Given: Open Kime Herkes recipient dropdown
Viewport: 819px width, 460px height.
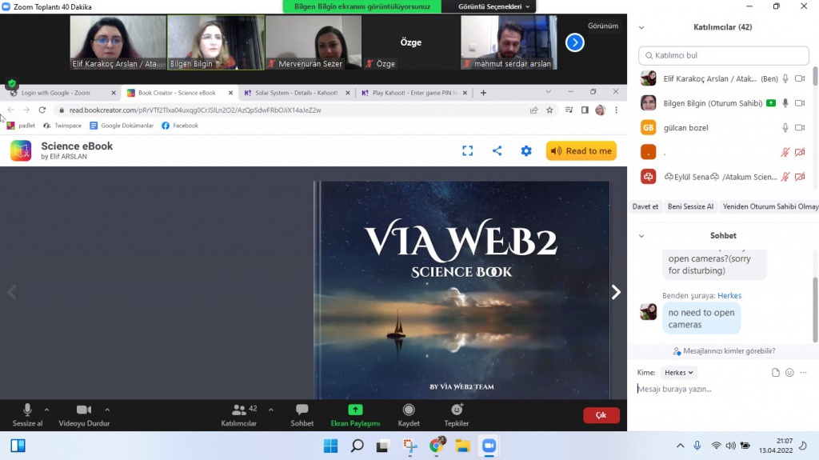Looking at the screenshot, I should [678, 373].
